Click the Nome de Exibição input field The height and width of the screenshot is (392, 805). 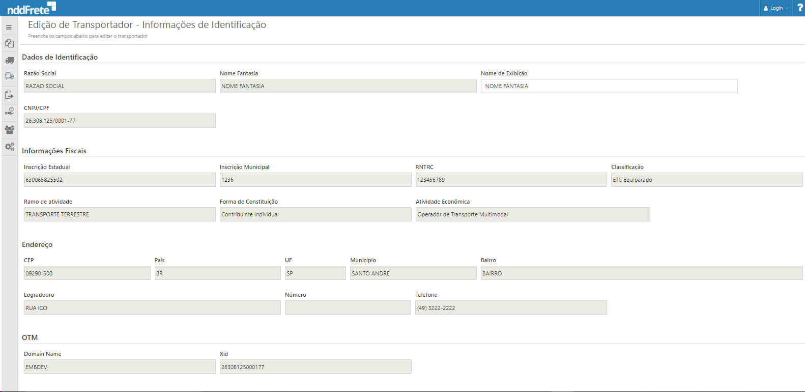pyautogui.click(x=609, y=86)
